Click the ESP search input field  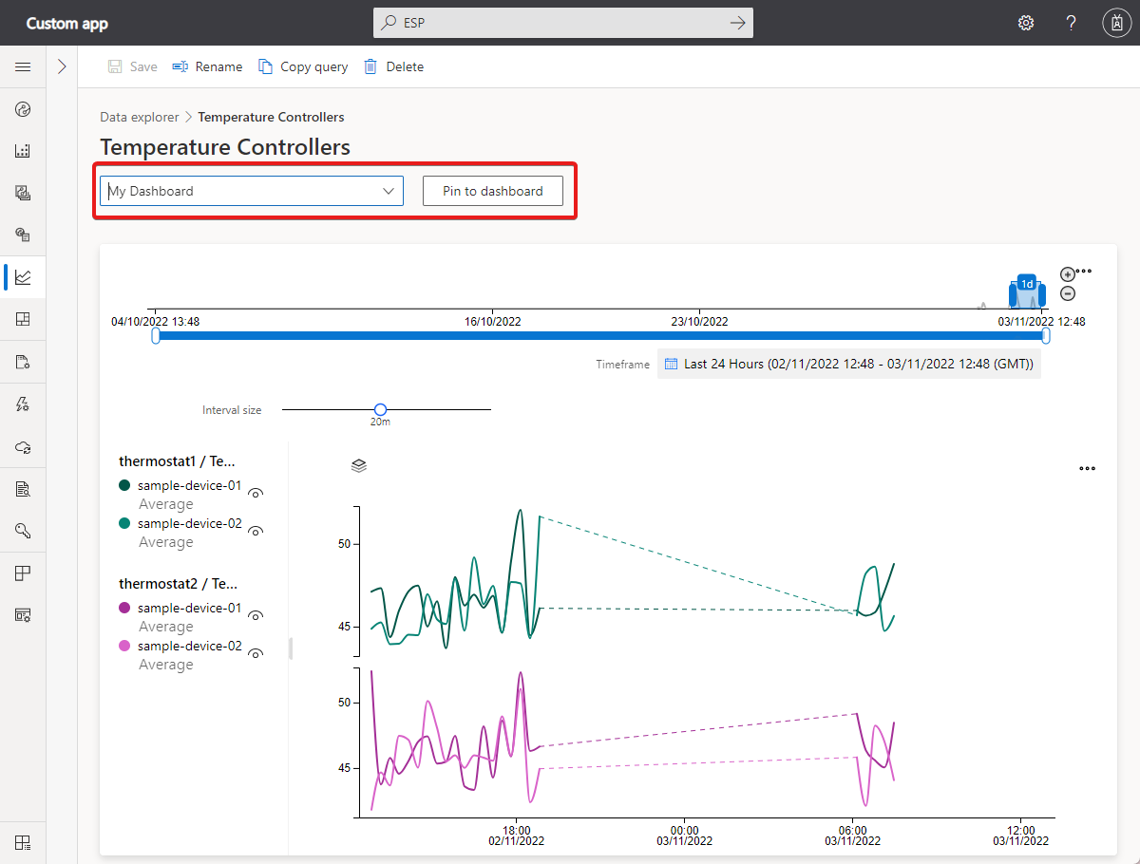pos(562,23)
